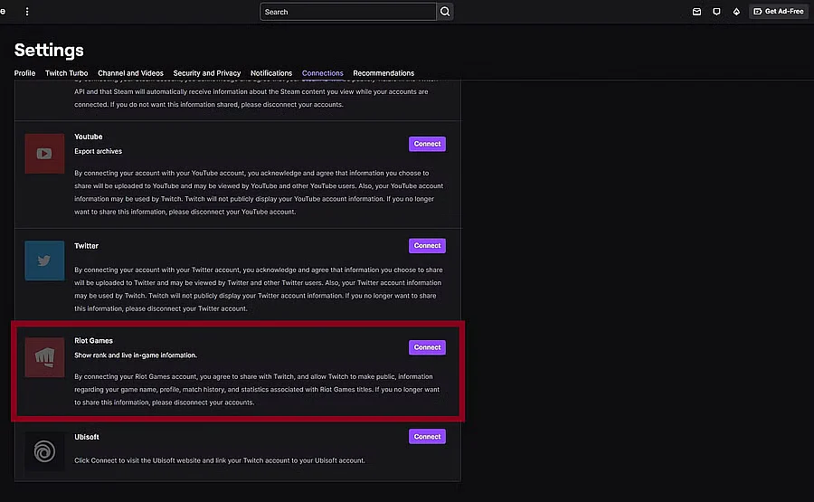Connect the Twitter account
814x502 pixels.
[427, 245]
